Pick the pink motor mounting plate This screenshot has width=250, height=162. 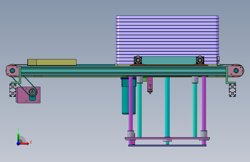tap(29, 95)
